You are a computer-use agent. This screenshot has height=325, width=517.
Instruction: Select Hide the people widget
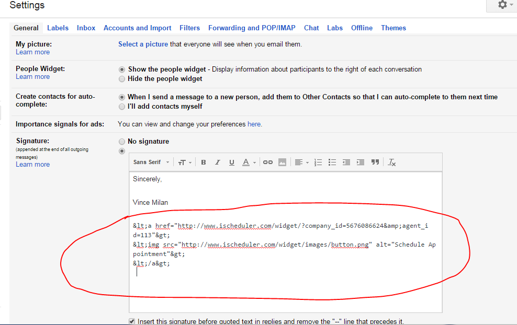pyautogui.click(x=122, y=79)
